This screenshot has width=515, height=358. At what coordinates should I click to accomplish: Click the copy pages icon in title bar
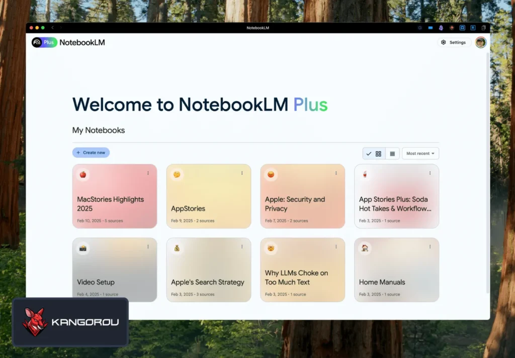(x=483, y=28)
